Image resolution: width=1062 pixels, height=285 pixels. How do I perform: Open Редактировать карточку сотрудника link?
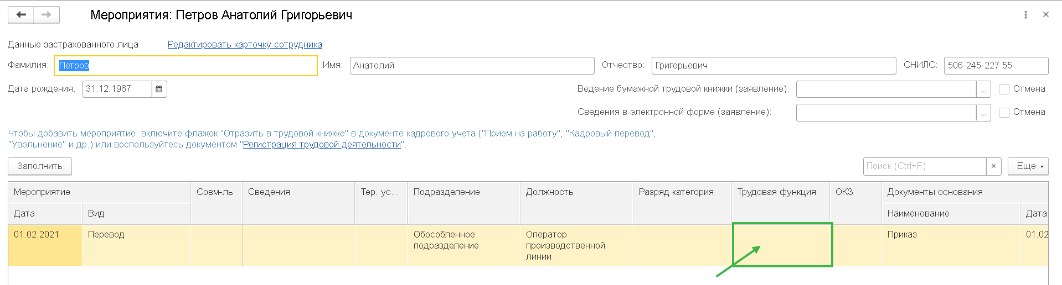pos(245,45)
